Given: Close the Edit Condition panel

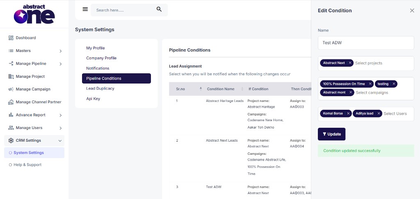Looking at the screenshot, I should (412, 10).
